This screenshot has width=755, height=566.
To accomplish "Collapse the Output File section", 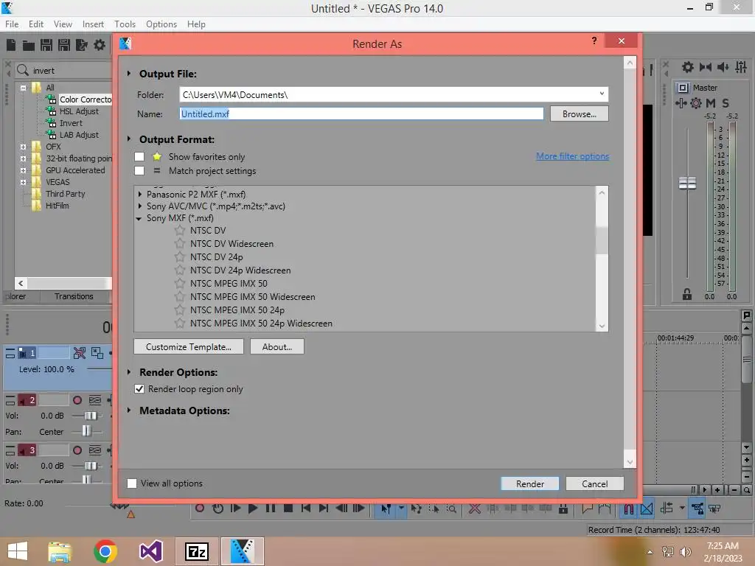I will coord(129,74).
